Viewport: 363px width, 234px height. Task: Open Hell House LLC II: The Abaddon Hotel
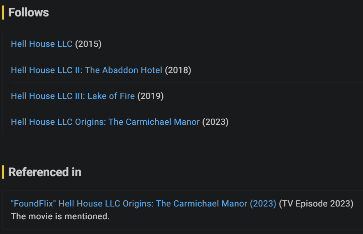click(x=86, y=70)
